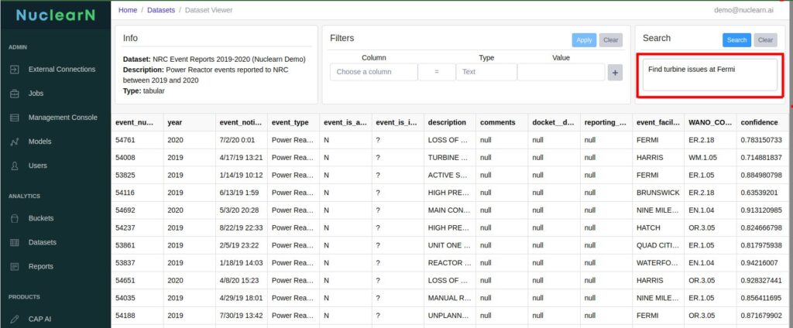Open Models section
Screen dimensions: 793x328
pos(39,142)
